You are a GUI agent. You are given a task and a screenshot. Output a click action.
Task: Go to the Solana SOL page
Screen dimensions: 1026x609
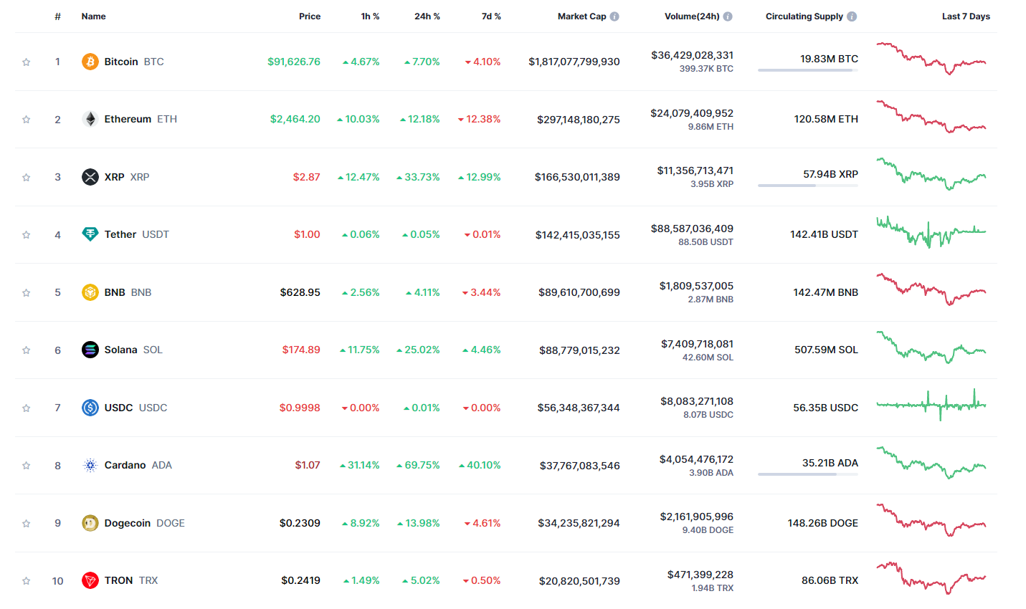(x=133, y=350)
